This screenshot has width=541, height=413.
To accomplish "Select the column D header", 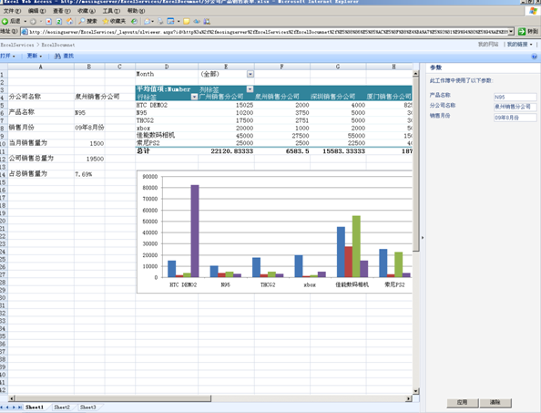I will pyautogui.click(x=167, y=67).
